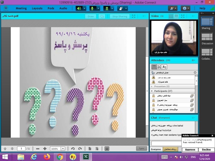215x161 pixels.
Task: Toggle the microphone button
Action: click(x=92, y=8)
